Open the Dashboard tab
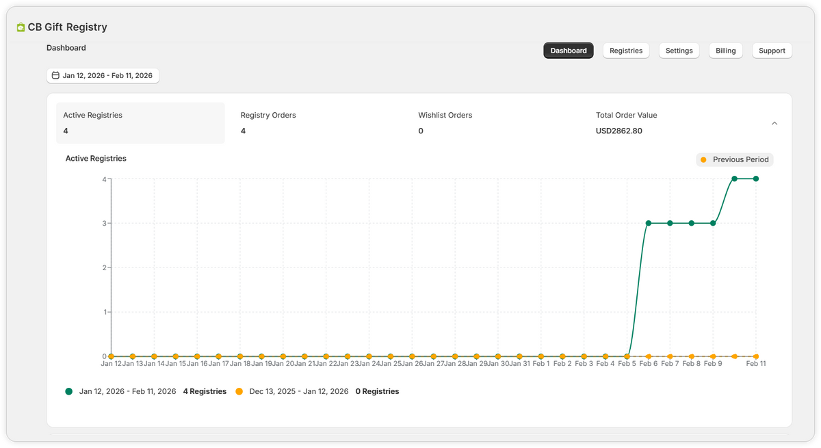The height and width of the screenshot is (448, 821). [x=569, y=51]
